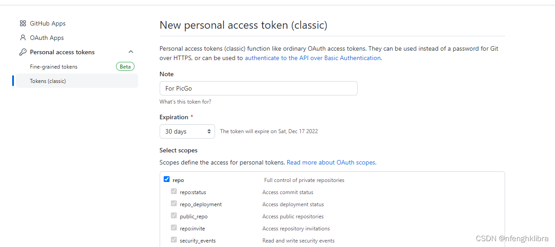
Task: Open the Basic Authentication API link
Action: [313, 58]
